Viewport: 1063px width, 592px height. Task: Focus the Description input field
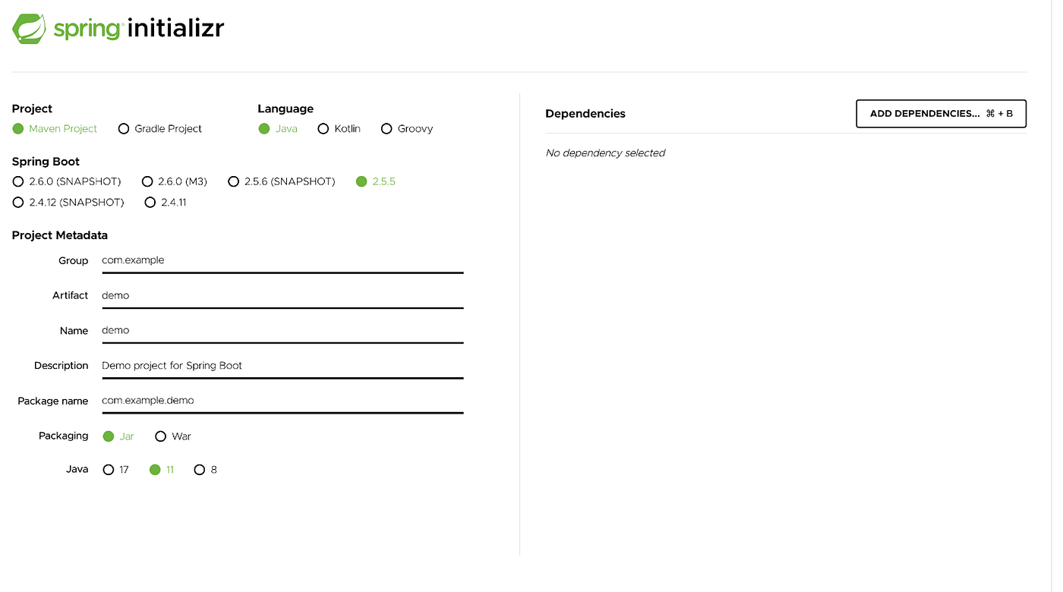pyautogui.click(x=282, y=365)
